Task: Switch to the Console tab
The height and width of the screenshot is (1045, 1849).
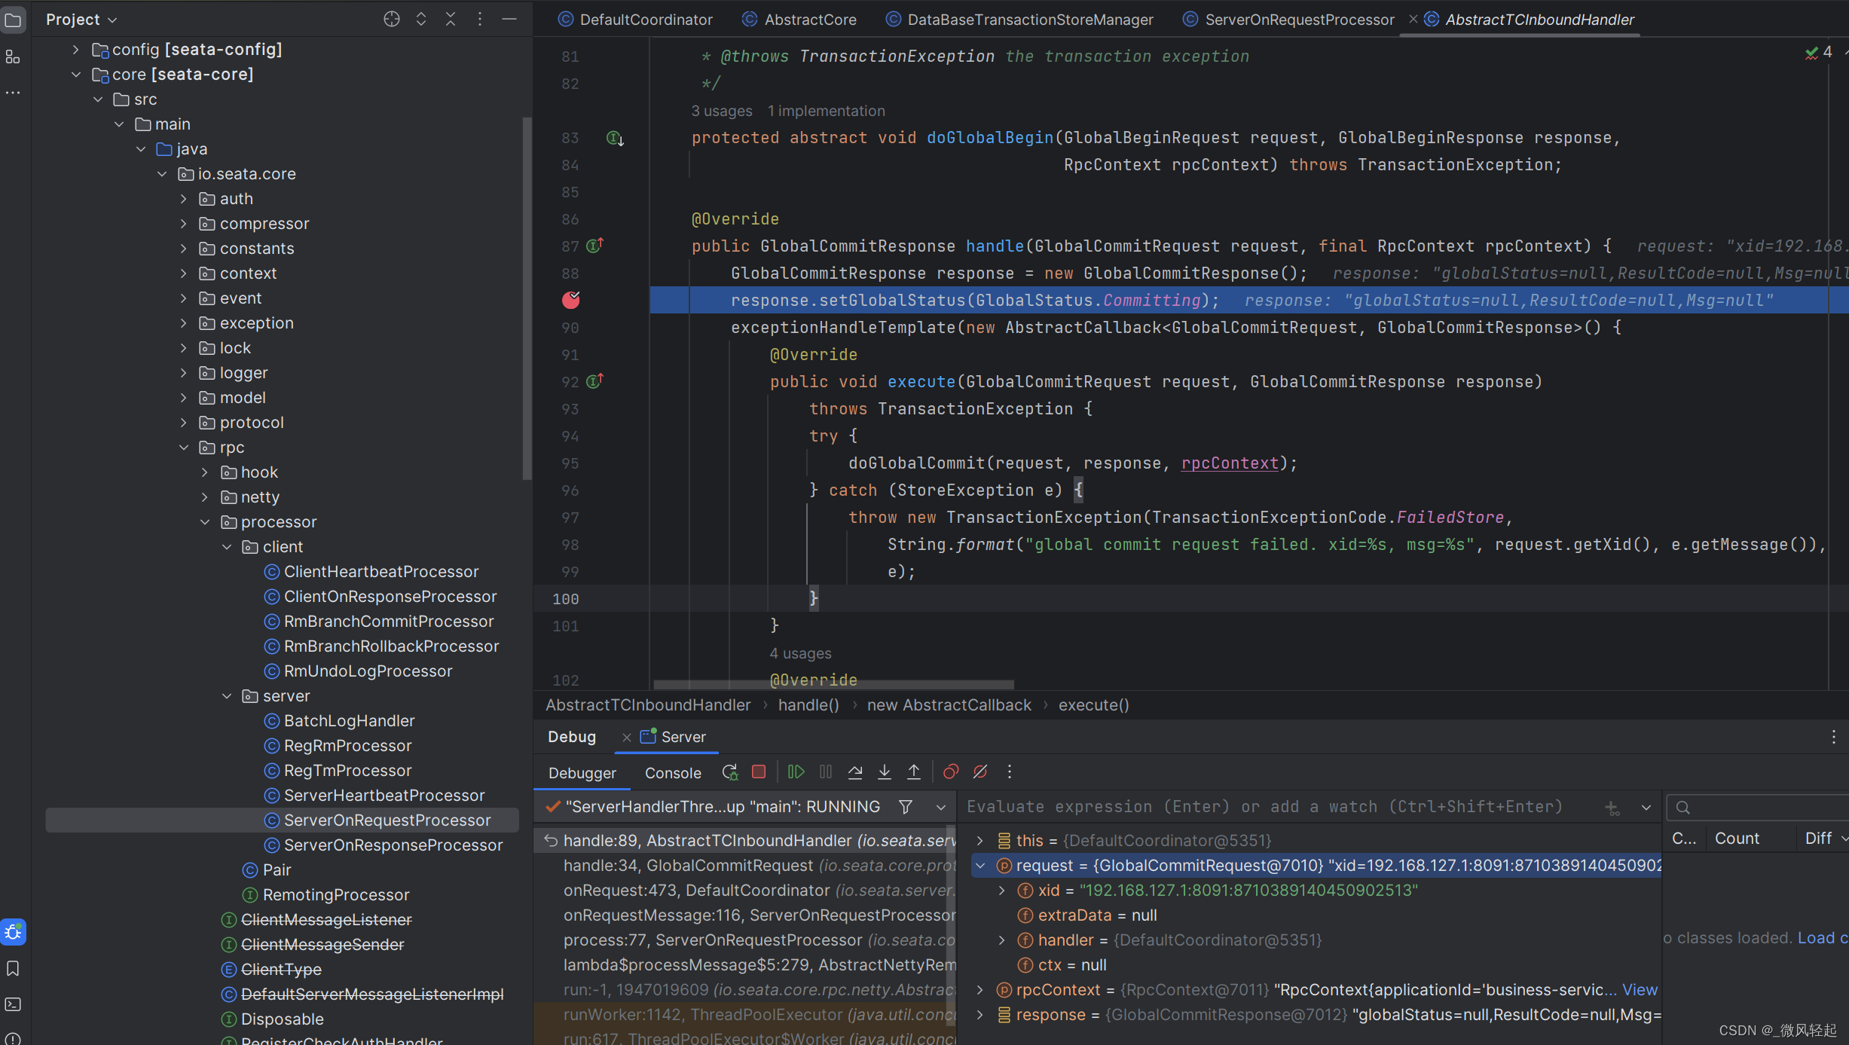Action: [x=673, y=773]
